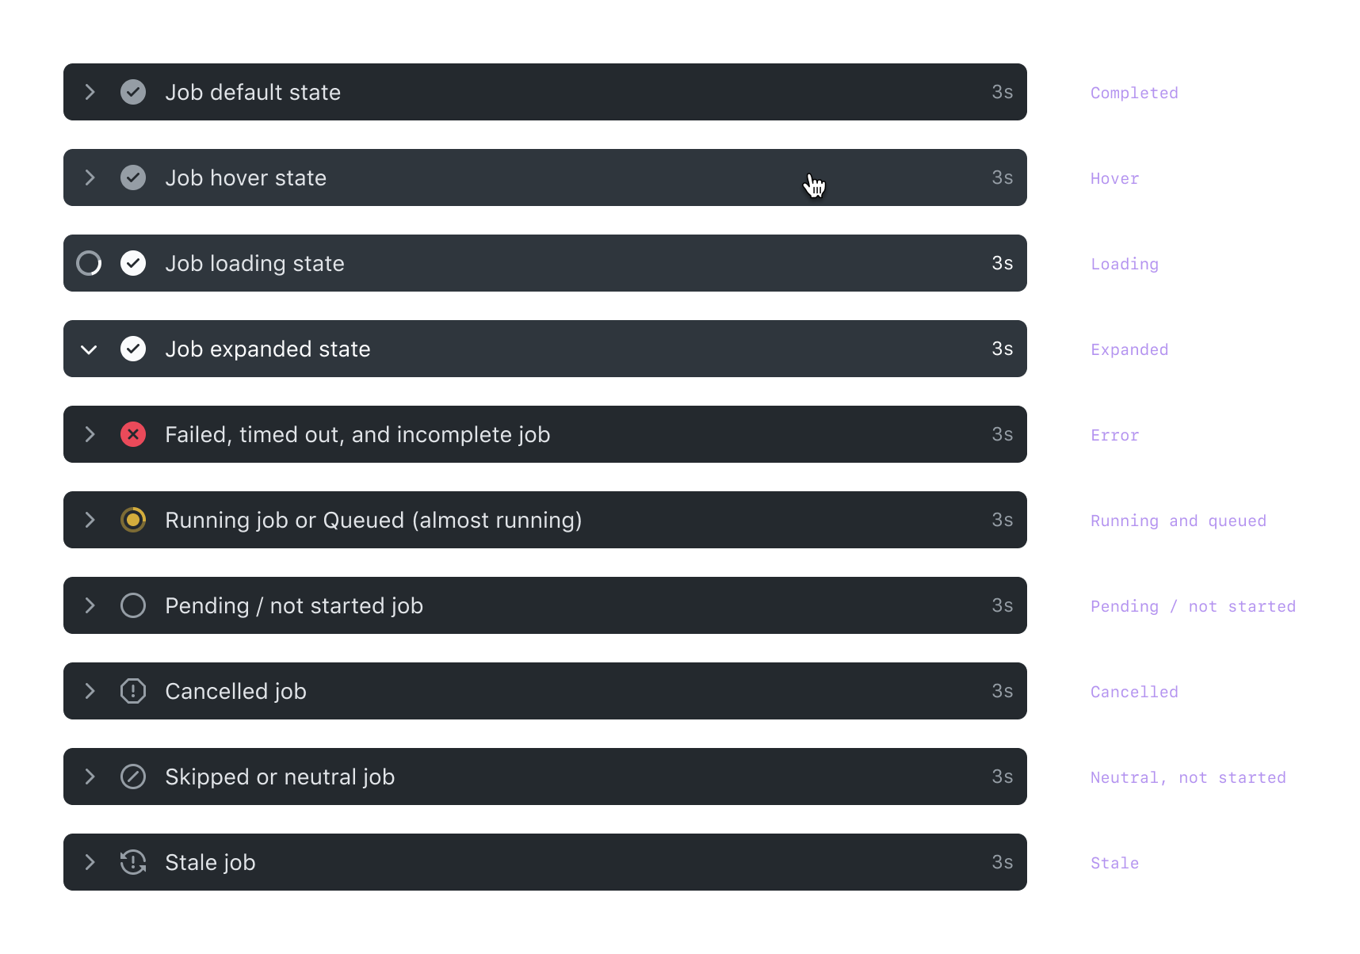The height and width of the screenshot is (954, 1360).
Task: Expand the Job default state row
Action: tap(90, 92)
